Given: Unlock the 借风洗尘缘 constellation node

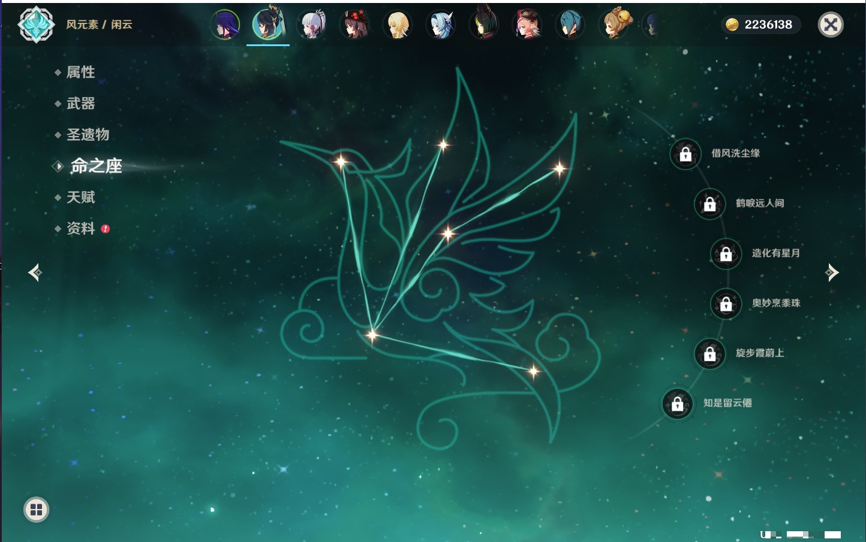Looking at the screenshot, I should (x=685, y=154).
